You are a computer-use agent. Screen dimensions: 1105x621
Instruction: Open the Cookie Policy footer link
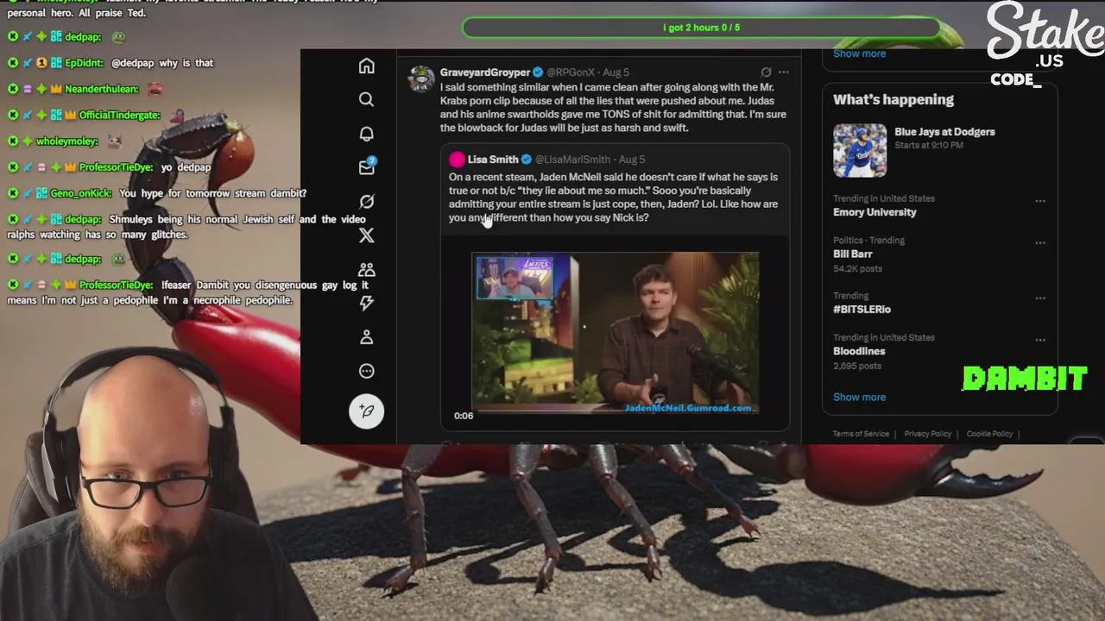pyautogui.click(x=989, y=434)
